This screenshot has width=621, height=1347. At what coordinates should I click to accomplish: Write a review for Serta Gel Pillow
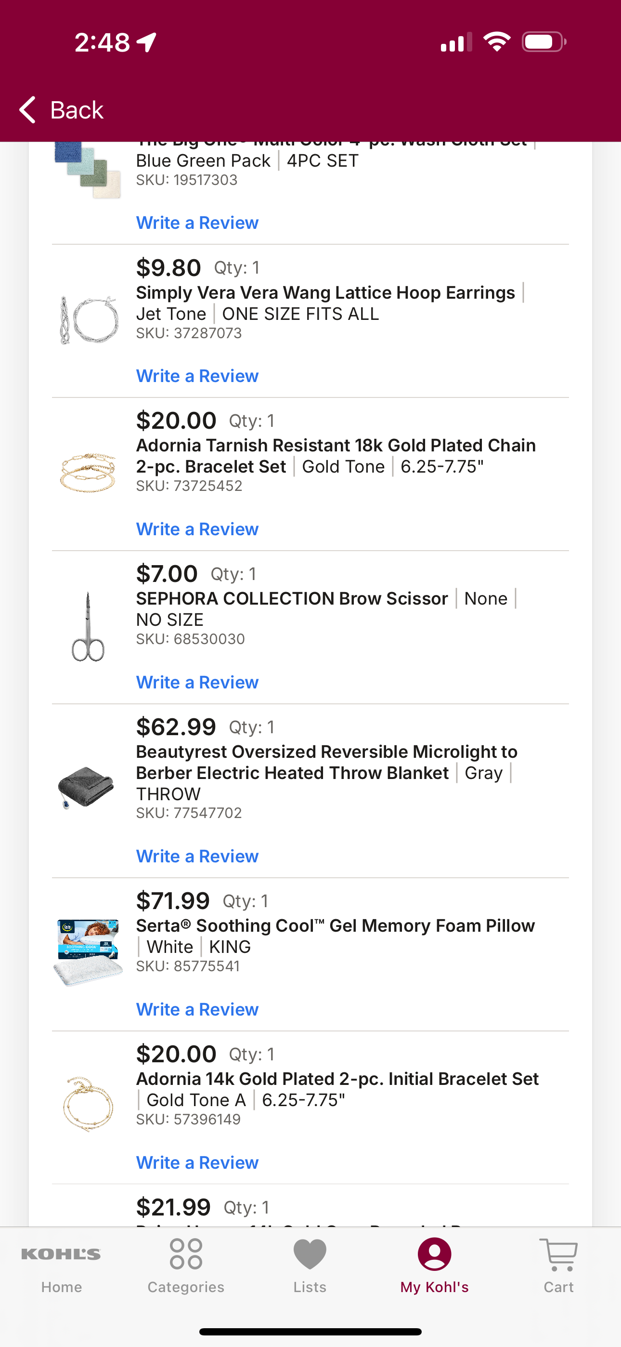197,1009
